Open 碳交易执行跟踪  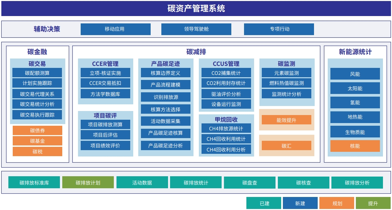pyautogui.click(x=37, y=115)
